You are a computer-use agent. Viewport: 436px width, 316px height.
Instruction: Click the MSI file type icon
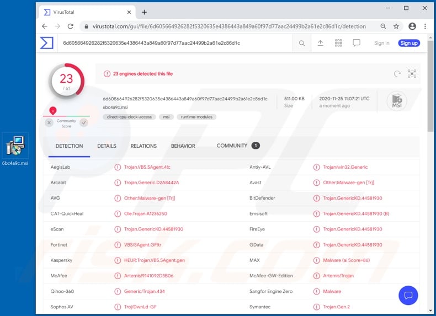[x=397, y=101]
